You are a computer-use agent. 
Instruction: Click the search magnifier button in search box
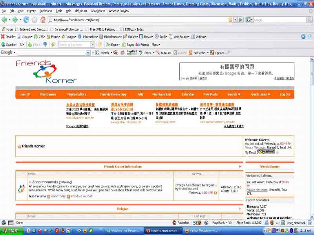[310, 20]
